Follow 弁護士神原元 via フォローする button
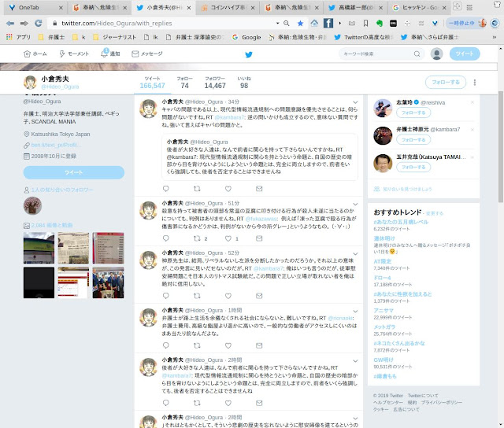 (413, 140)
